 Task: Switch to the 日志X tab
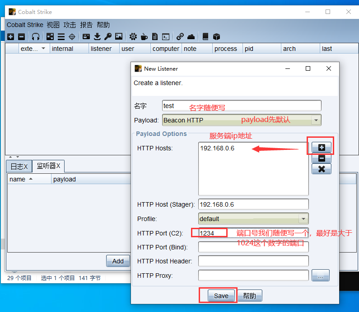pyautogui.click(x=19, y=166)
